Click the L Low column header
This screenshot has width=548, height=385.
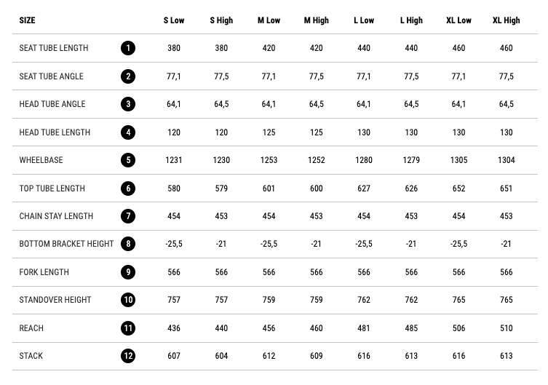pyautogui.click(x=364, y=20)
